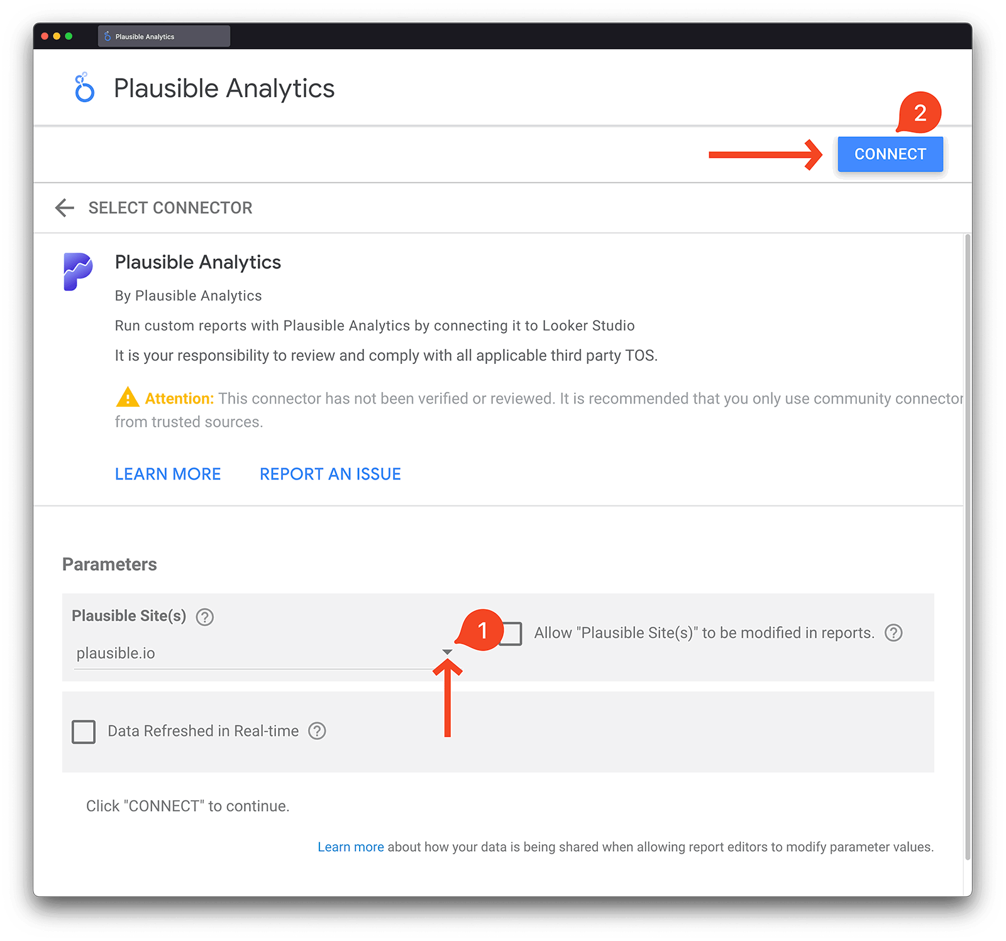Click the purple Plausible connector logo
The width and height of the screenshot is (1006, 941).
(78, 272)
